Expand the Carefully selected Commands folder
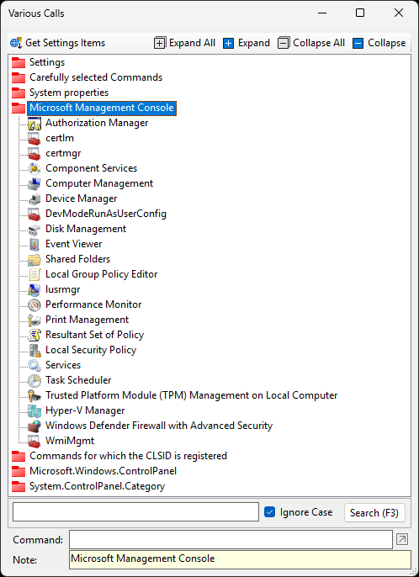Viewport: 419px width, 577px height. [x=19, y=77]
